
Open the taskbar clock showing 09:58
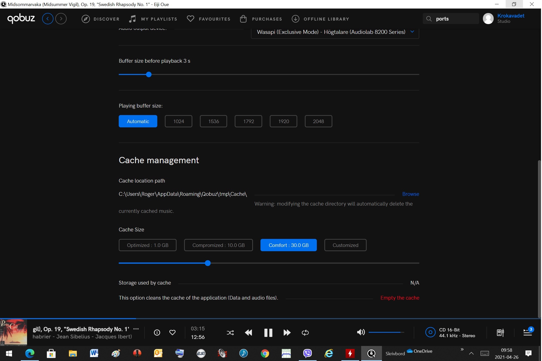click(506, 353)
